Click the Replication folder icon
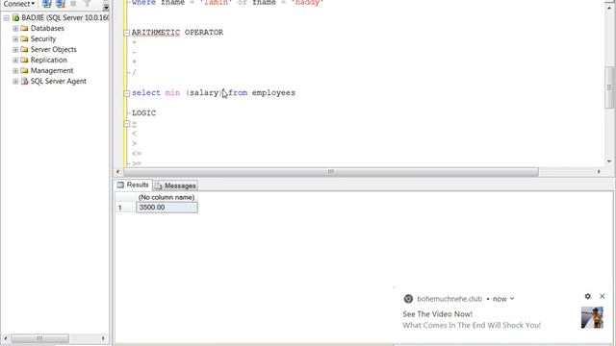Viewport: 616px width, 346px height. click(24, 60)
